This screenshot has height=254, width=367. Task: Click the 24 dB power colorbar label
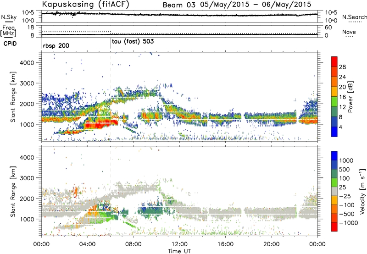click(x=342, y=77)
